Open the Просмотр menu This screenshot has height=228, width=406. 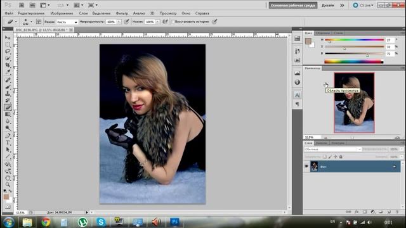tap(167, 13)
